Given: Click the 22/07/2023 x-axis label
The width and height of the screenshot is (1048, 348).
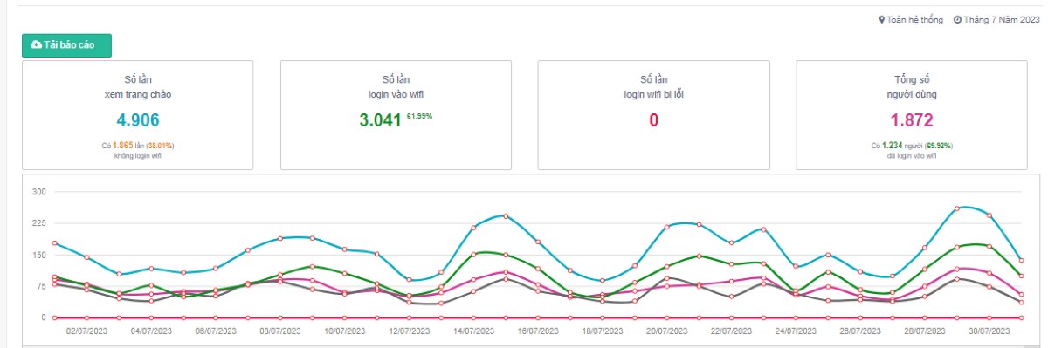Looking at the screenshot, I should pos(731,331).
